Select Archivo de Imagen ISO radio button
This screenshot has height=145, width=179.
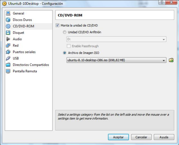64,53
